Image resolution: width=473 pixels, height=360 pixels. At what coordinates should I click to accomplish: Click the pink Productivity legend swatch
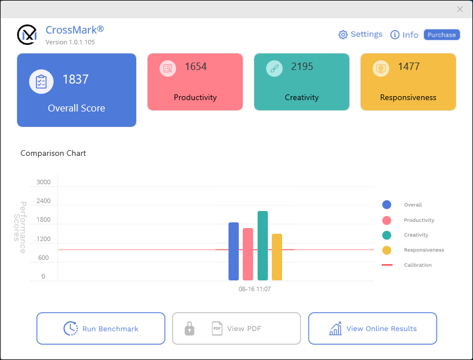pos(387,220)
